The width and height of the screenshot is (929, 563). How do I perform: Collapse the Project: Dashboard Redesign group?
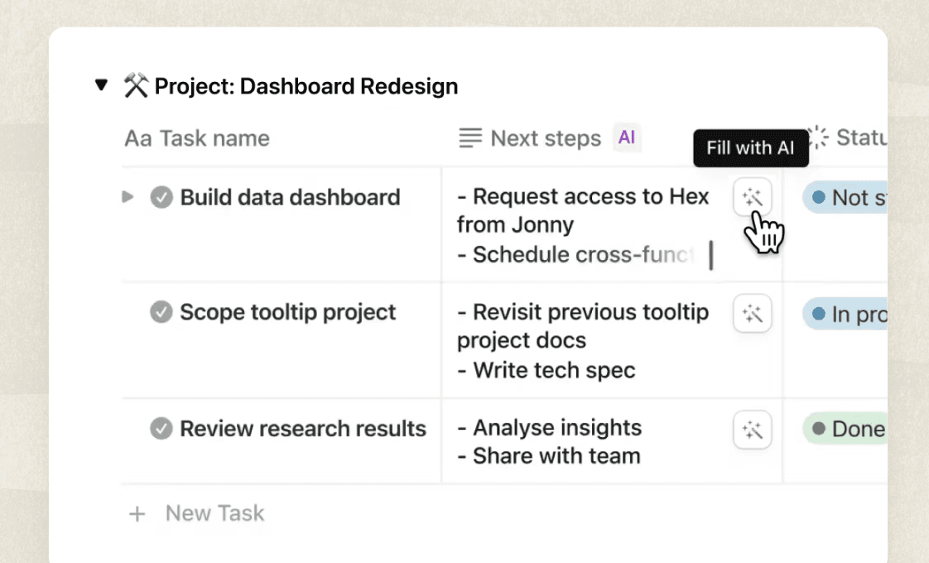click(x=101, y=84)
